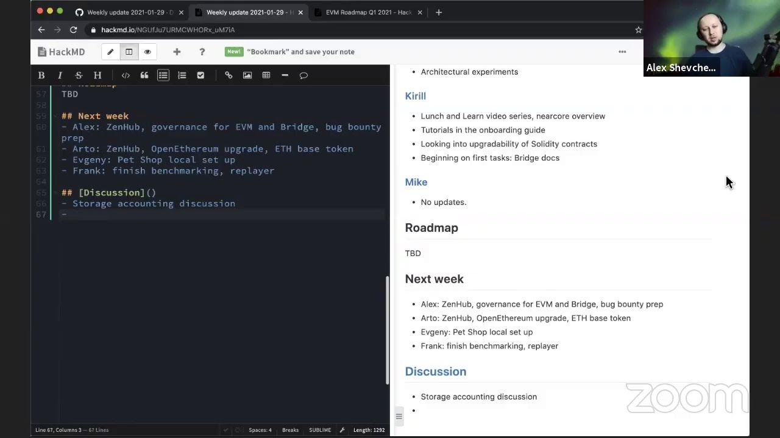The image size is (780, 438).
Task: Open a new browser tab
Action: coord(439,12)
